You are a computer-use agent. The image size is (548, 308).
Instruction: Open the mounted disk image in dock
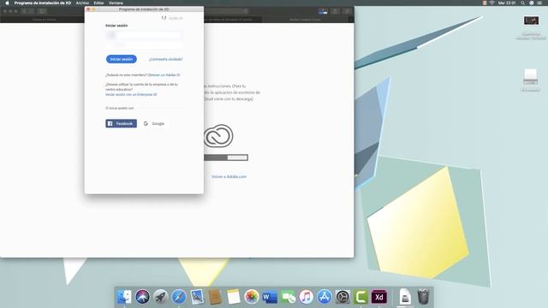pos(405,297)
